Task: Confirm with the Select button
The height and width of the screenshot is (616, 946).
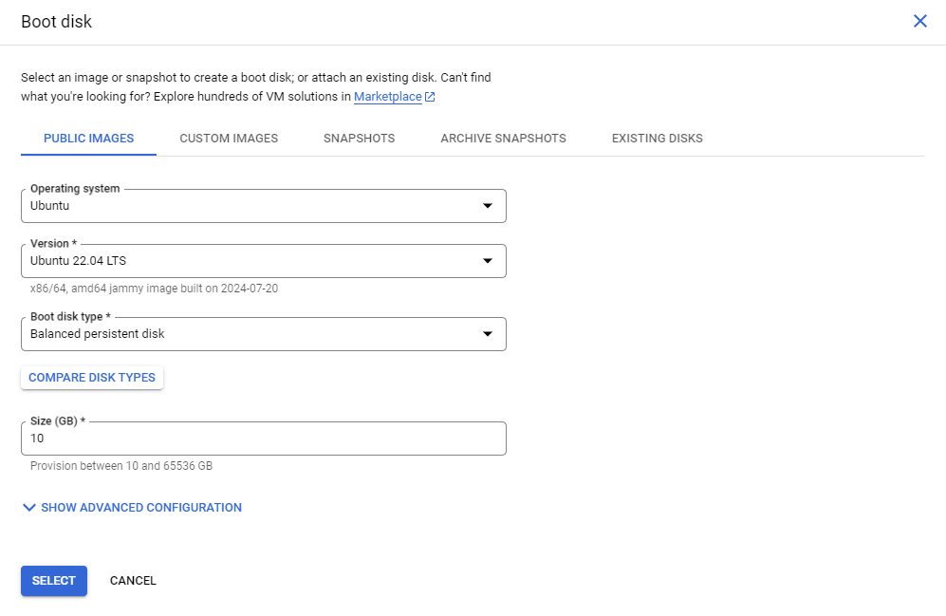Action: tap(54, 581)
